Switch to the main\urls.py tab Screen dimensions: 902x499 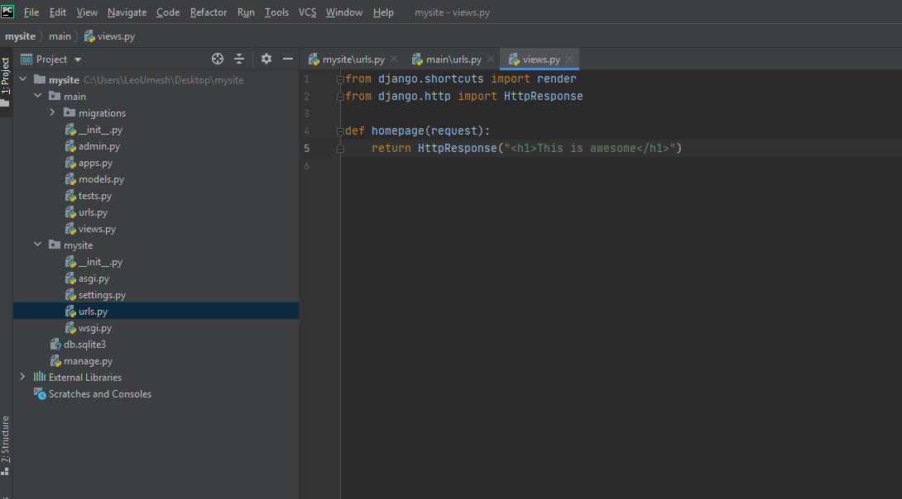click(453, 59)
